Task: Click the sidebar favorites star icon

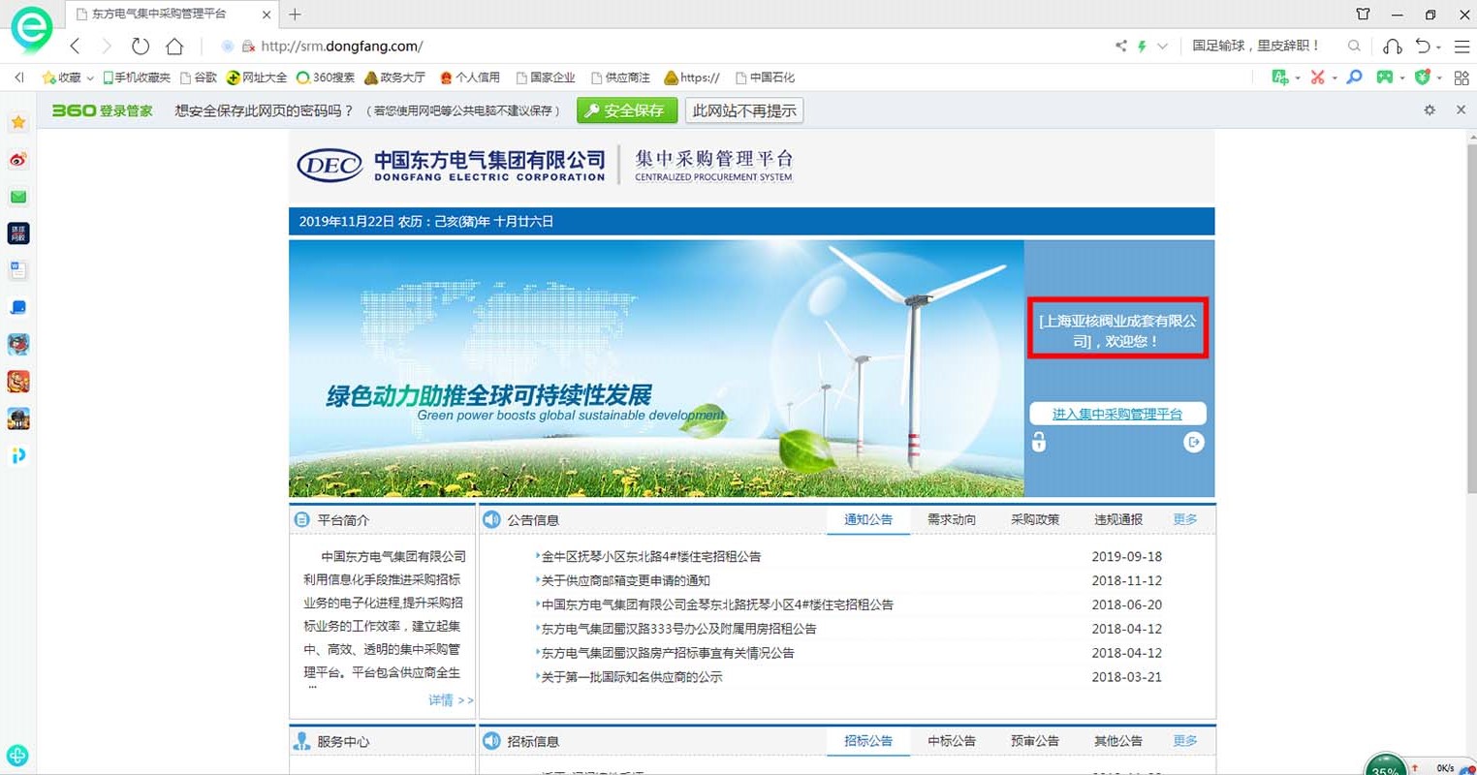Action: [x=18, y=122]
